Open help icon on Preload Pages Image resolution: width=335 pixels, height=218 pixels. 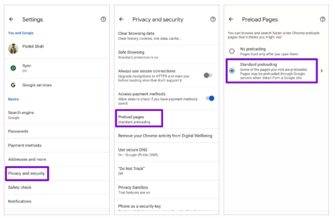click(322, 19)
